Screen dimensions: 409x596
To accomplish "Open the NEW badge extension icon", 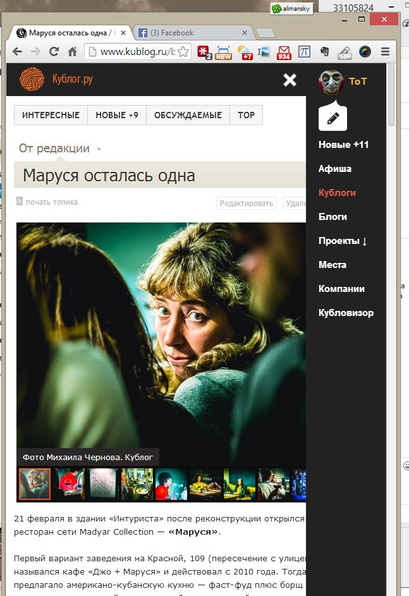I will point(223,52).
